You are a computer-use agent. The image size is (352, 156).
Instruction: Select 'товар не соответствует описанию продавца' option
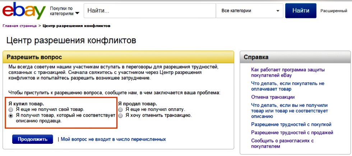[x=10, y=116]
